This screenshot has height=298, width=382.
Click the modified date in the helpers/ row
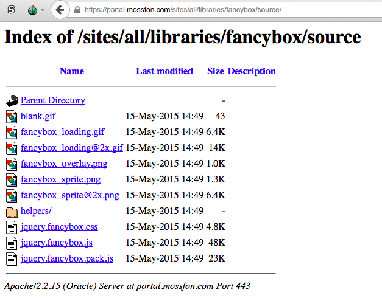pos(164,211)
